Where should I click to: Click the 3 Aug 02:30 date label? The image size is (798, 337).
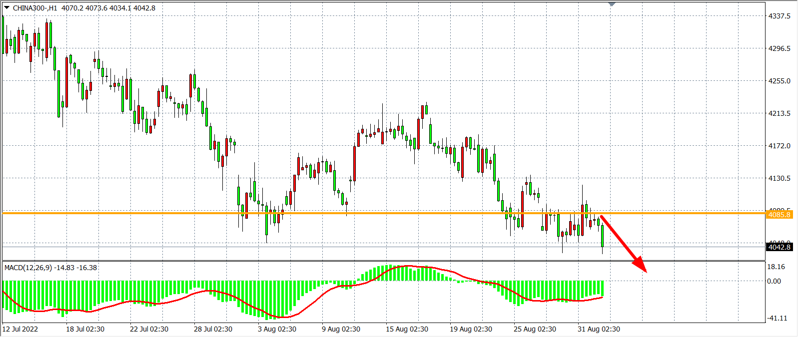click(277, 329)
